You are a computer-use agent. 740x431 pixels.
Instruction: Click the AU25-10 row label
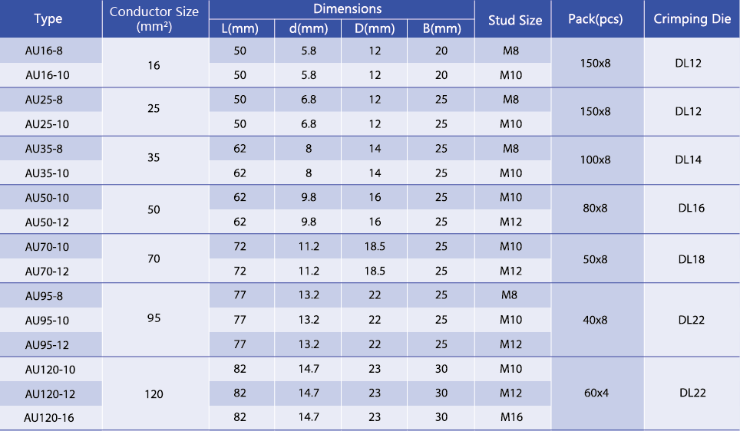coord(51,124)
